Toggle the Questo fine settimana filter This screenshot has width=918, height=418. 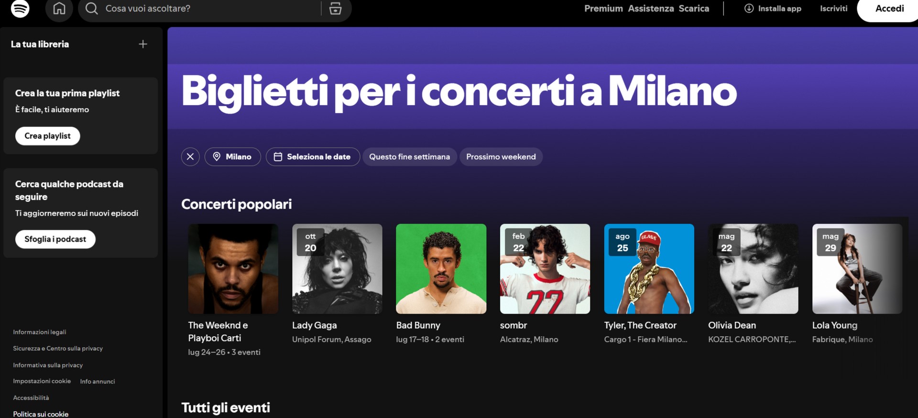409,157
